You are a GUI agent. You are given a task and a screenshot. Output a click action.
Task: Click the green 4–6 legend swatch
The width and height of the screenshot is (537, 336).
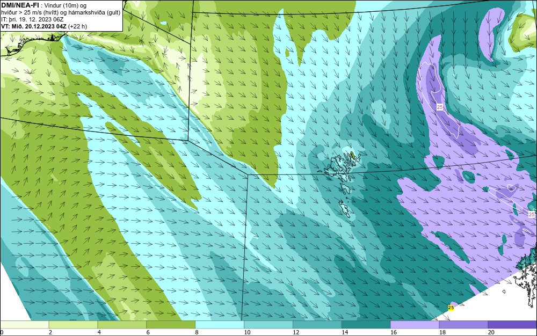(x=122, y=325)
